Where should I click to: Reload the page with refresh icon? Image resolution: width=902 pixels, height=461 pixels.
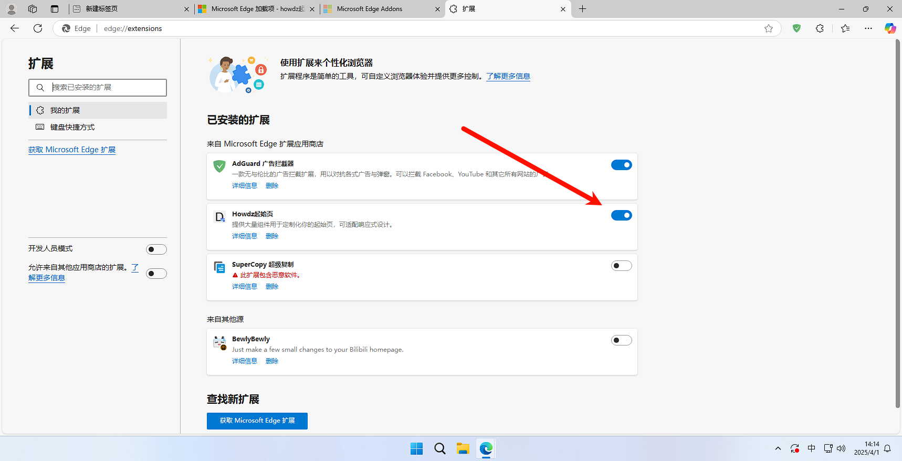tap(38, 28)
